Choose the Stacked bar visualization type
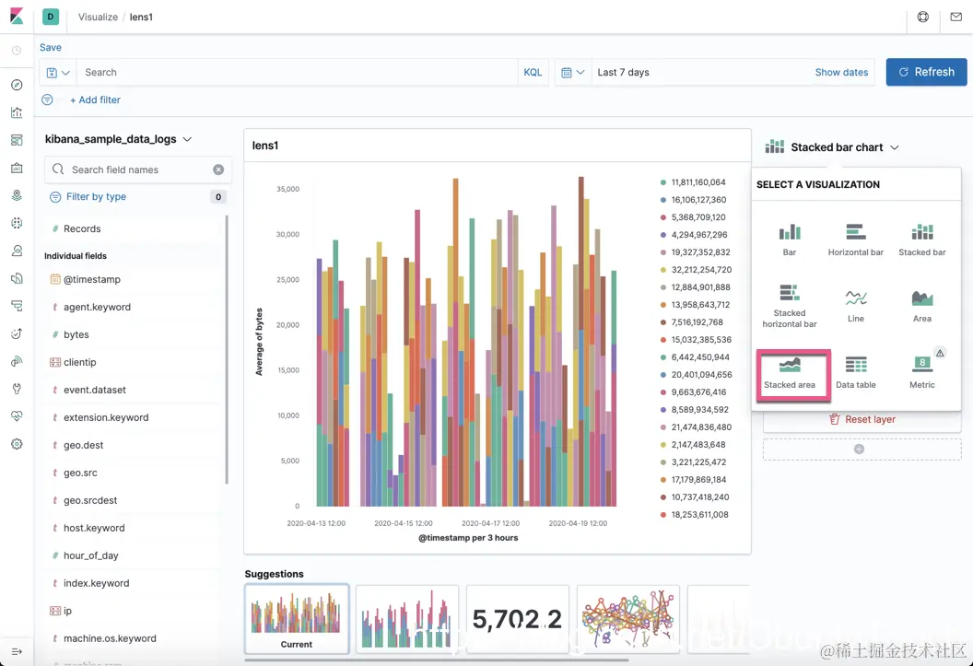The image size is (973, 666). pyautogui.click(x=922, y=240)
